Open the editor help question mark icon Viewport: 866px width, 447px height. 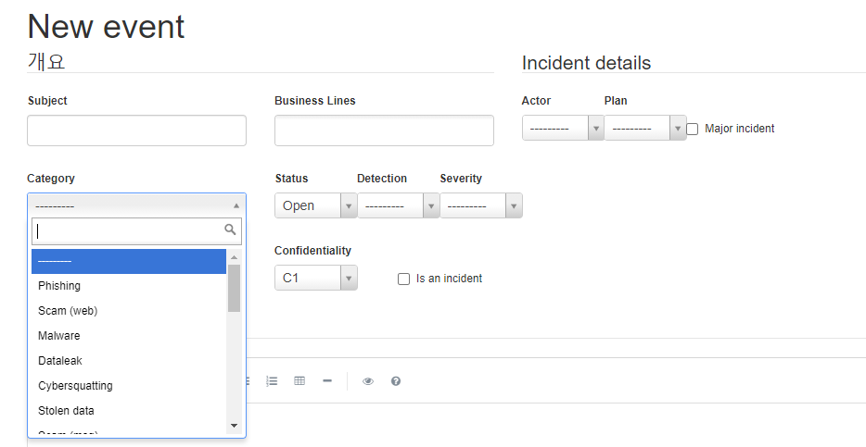click(395, 381)
